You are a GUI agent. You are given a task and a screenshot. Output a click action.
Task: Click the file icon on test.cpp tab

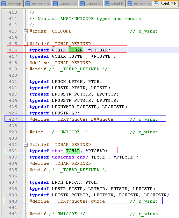click(3, 3)
